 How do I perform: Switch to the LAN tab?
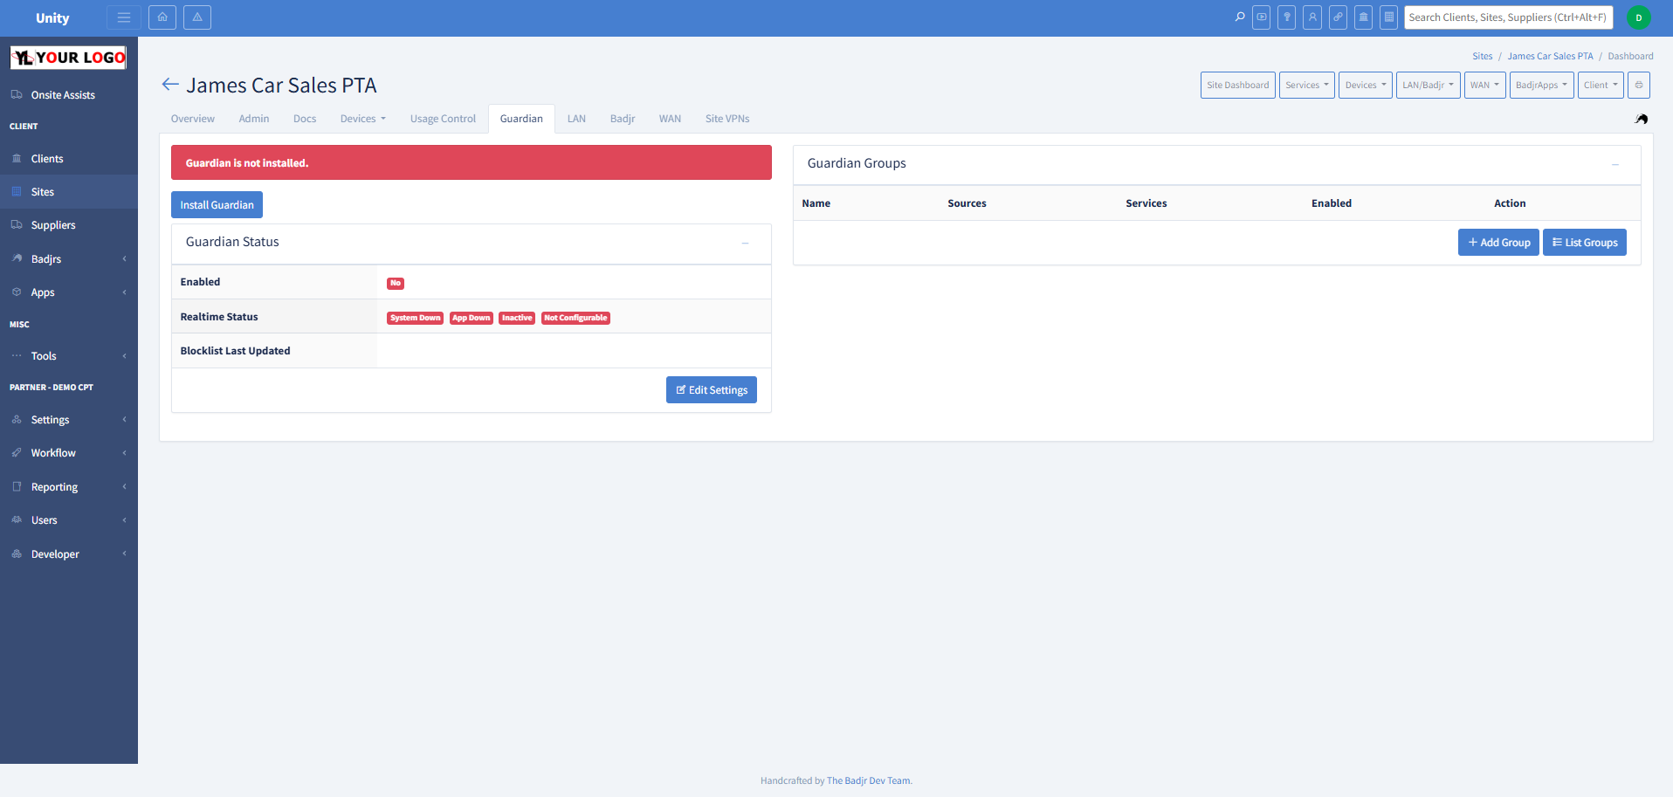(x=576, y=119)
